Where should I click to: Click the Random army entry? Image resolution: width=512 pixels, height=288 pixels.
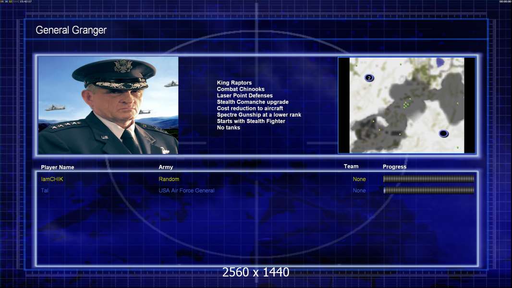pyautogui.click(x=169, y=179)
